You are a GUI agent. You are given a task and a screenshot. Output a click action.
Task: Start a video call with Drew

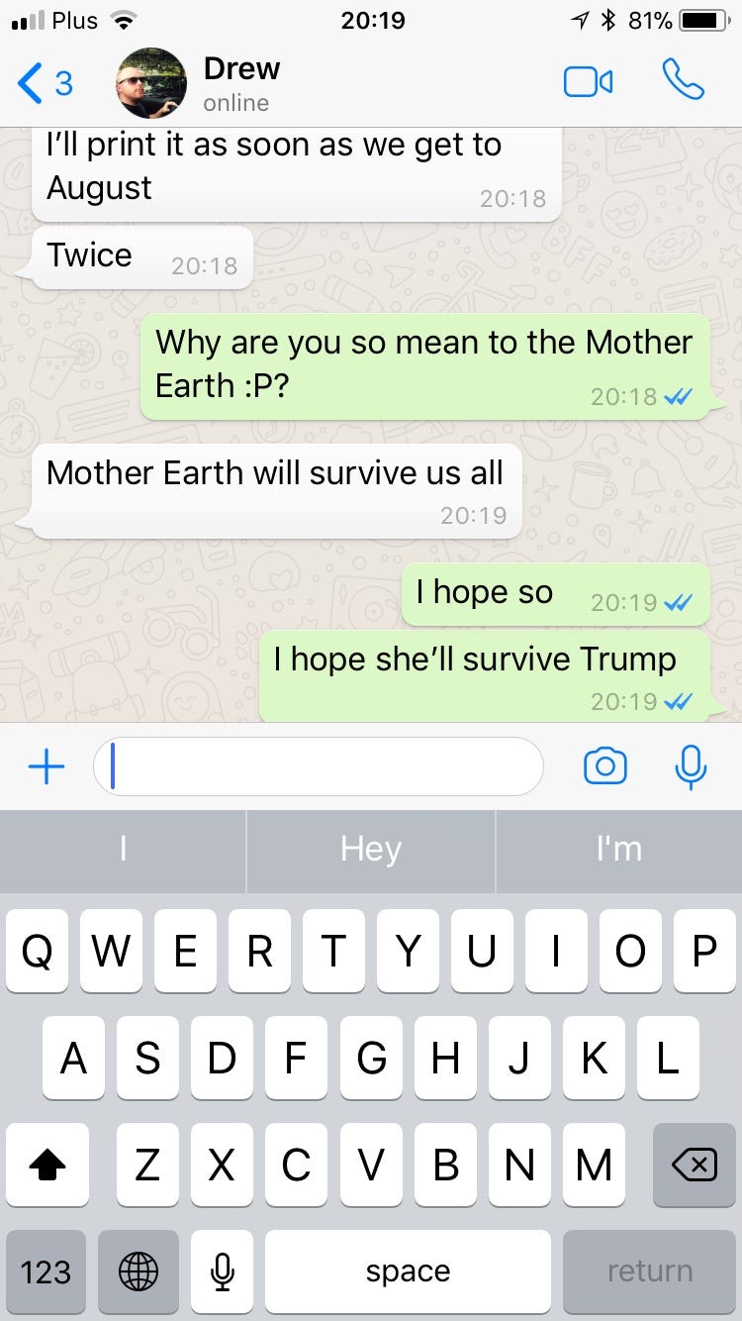tap(588, 82)
